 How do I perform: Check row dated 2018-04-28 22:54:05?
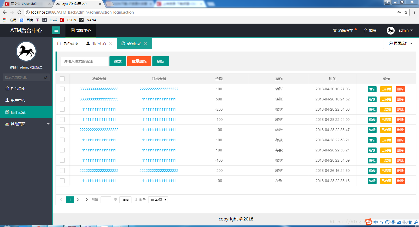click(x=62, y=120)
